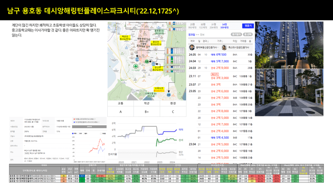Click the 운산초 school label on map
The height and width of the screenshot is (187, 333).
click(158, 68)
